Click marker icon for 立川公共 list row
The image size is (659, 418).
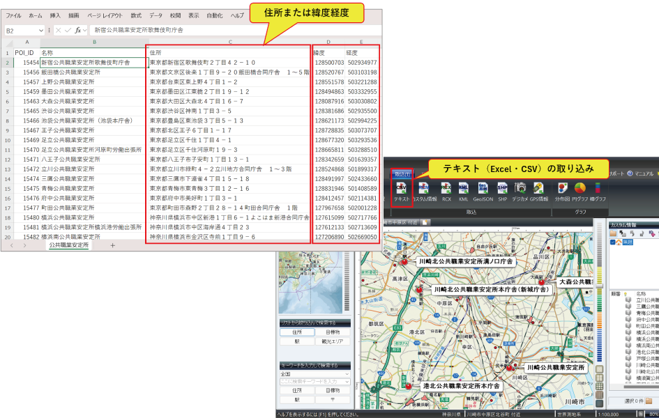(628, 300)
